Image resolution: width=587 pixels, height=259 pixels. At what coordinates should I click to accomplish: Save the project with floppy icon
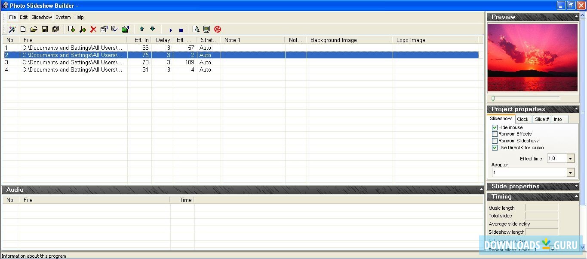point(45,29)
